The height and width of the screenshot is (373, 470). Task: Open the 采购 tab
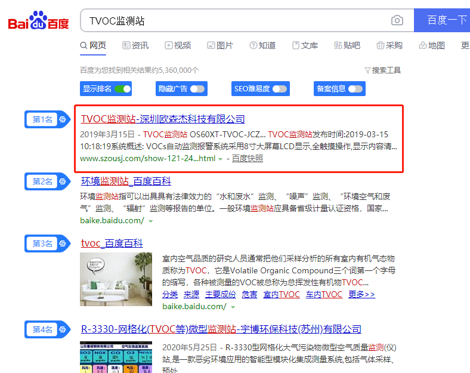click(x=389, y=45)
